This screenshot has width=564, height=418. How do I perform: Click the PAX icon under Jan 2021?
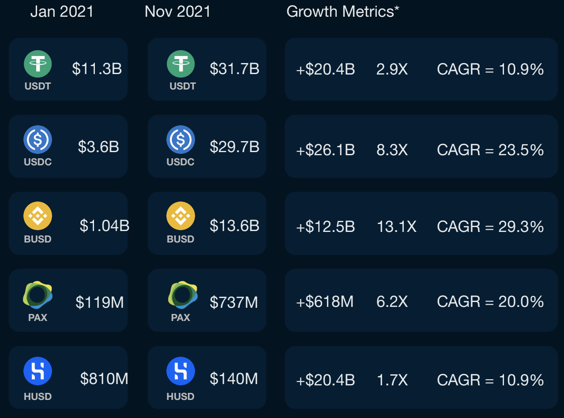point(38,295)
